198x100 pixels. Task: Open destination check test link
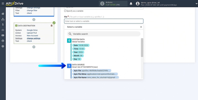pyautogui.click(x=29, y=41)
